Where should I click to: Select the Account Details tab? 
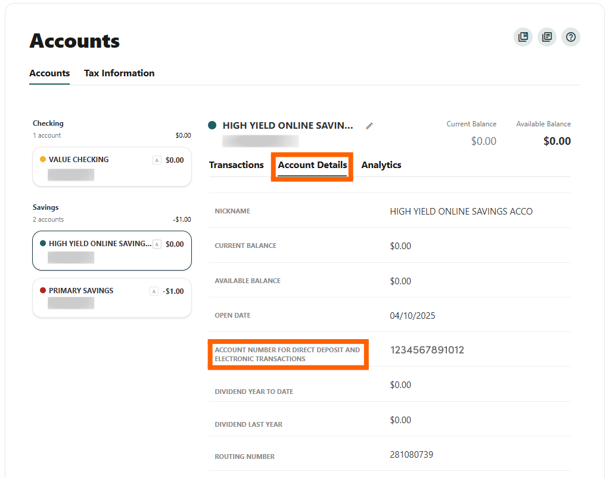tap(312, 164)
